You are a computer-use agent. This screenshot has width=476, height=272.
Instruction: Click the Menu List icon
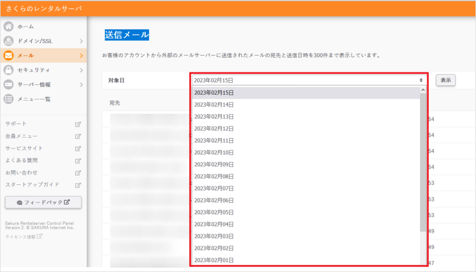click(9, 99)
